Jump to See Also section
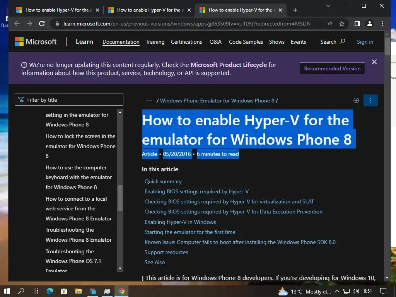This screenshot has height=297, width=396. [155, 263]
